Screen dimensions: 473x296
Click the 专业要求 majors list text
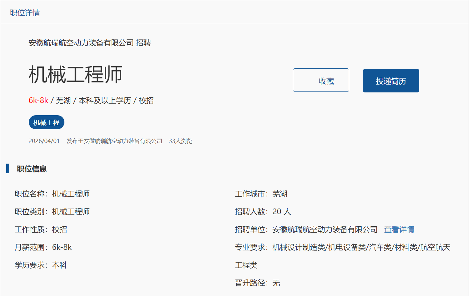click(361, 247)
